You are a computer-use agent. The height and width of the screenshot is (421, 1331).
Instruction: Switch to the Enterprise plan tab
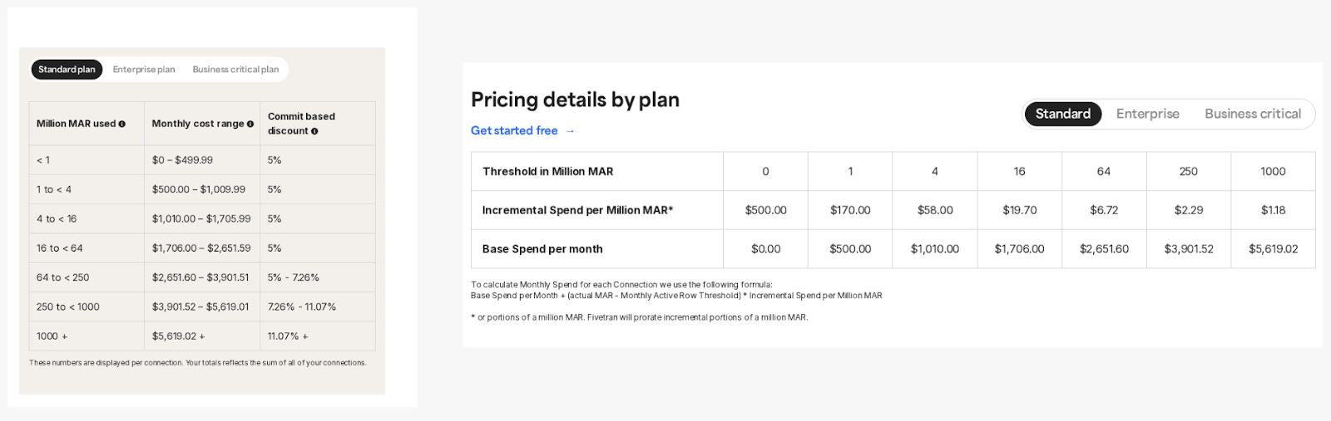[144, 70]
